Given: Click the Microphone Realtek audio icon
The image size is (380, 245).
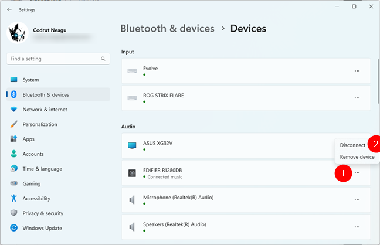Looking at the screenshot, I should click(x=132, y=200).
